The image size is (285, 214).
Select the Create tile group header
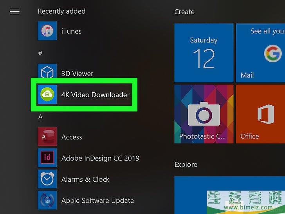[184, 12]
